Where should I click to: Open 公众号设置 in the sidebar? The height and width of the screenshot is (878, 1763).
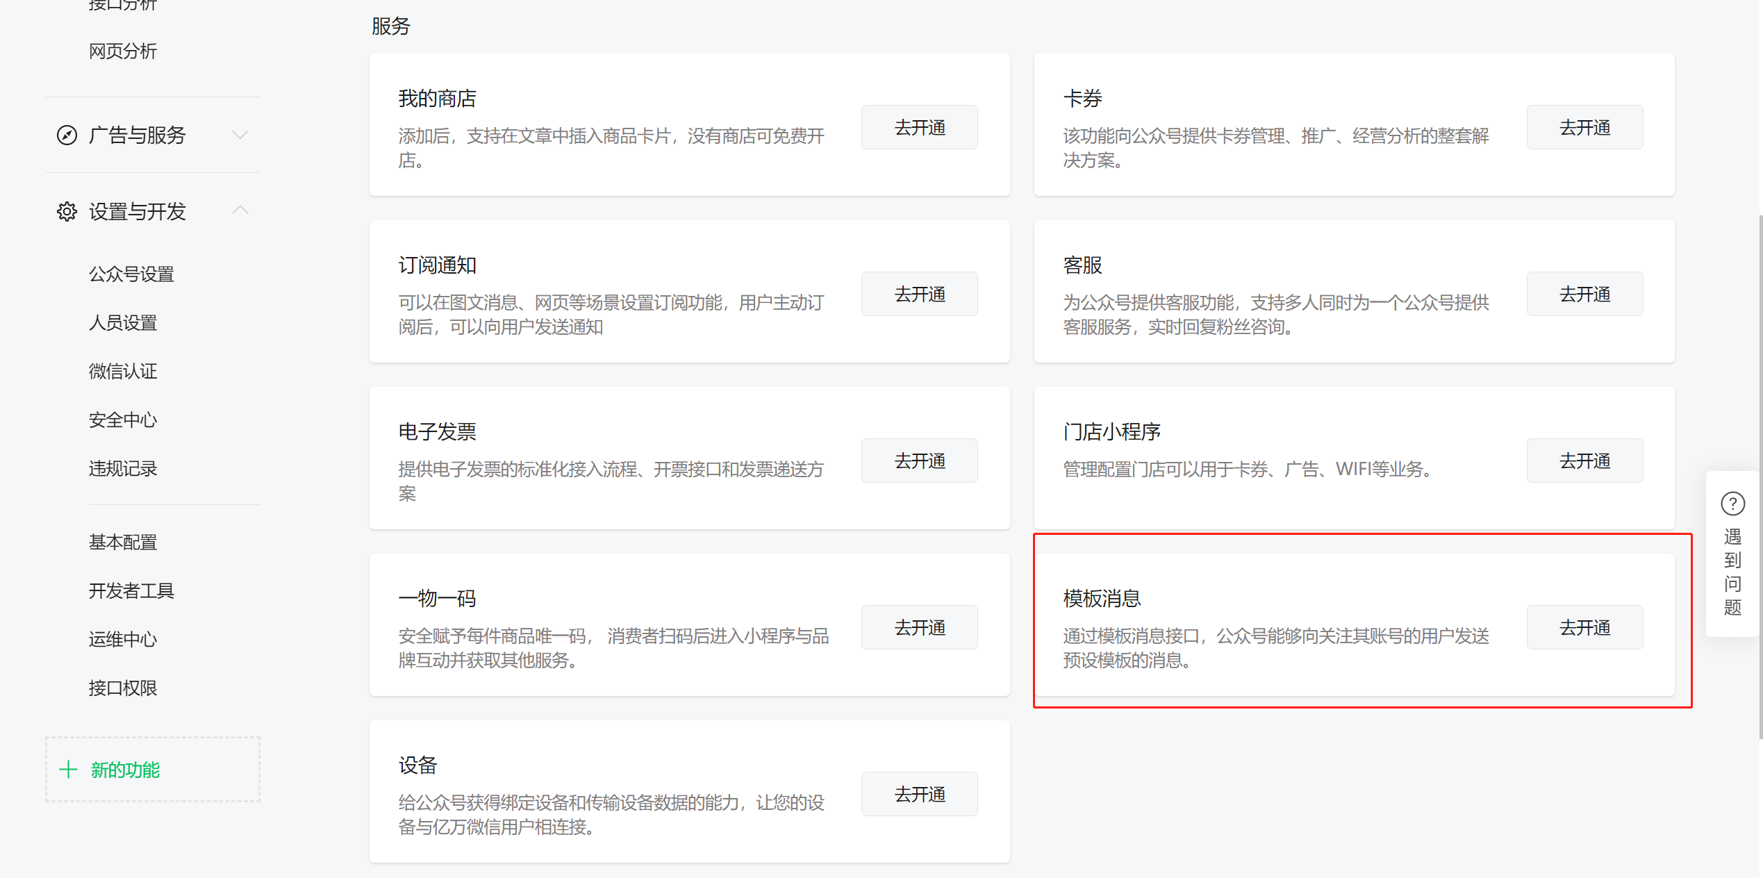point(131,274)
